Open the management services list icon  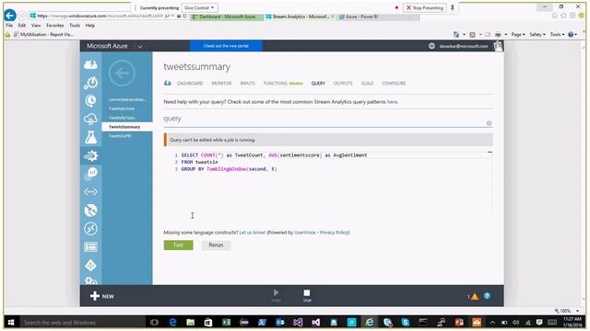[90, 247]
